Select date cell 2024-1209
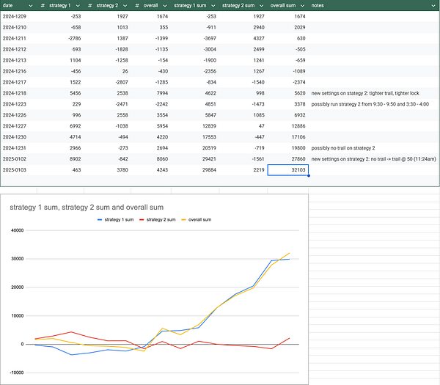The height and width of the screenshot is (385, 440). [15, 17]
